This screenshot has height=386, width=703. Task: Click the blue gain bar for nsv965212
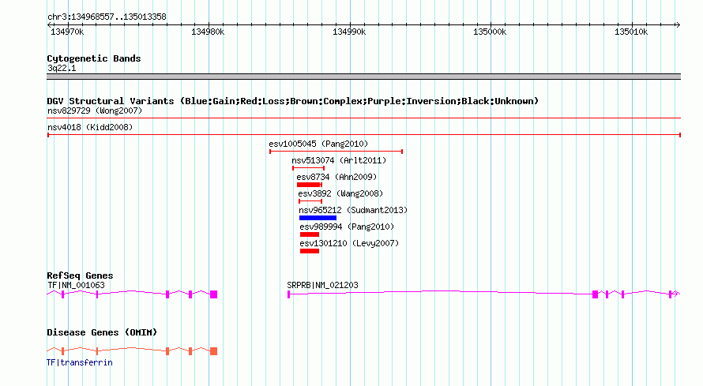(318, 218)
